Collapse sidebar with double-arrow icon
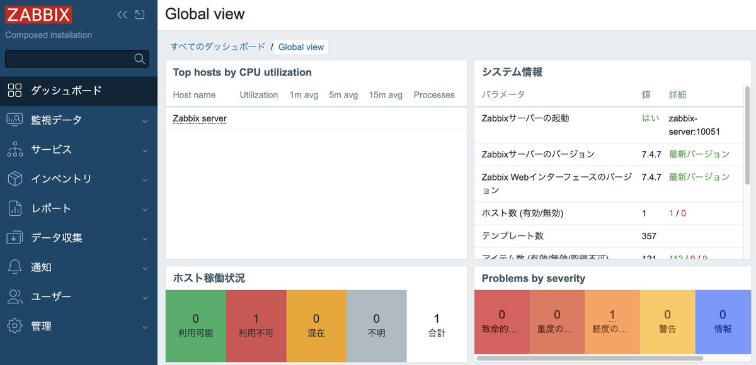The height and width of the screenshot is (365, 756). (x=122, y=14)
